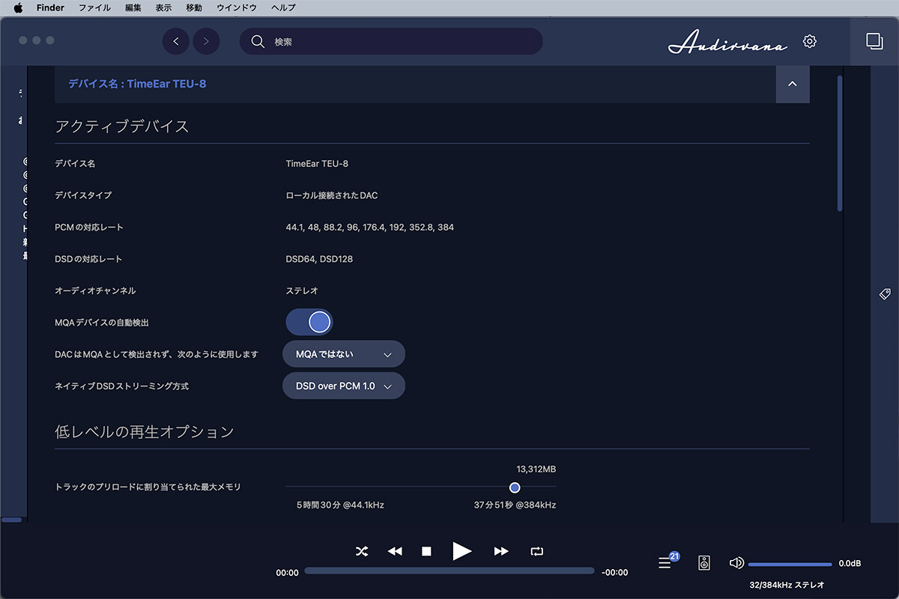The height and width of the screenshot is (599, 899).
Task: Click the horizontal sidebar scrollbar thumb
Action: click(x=11, y=519)
